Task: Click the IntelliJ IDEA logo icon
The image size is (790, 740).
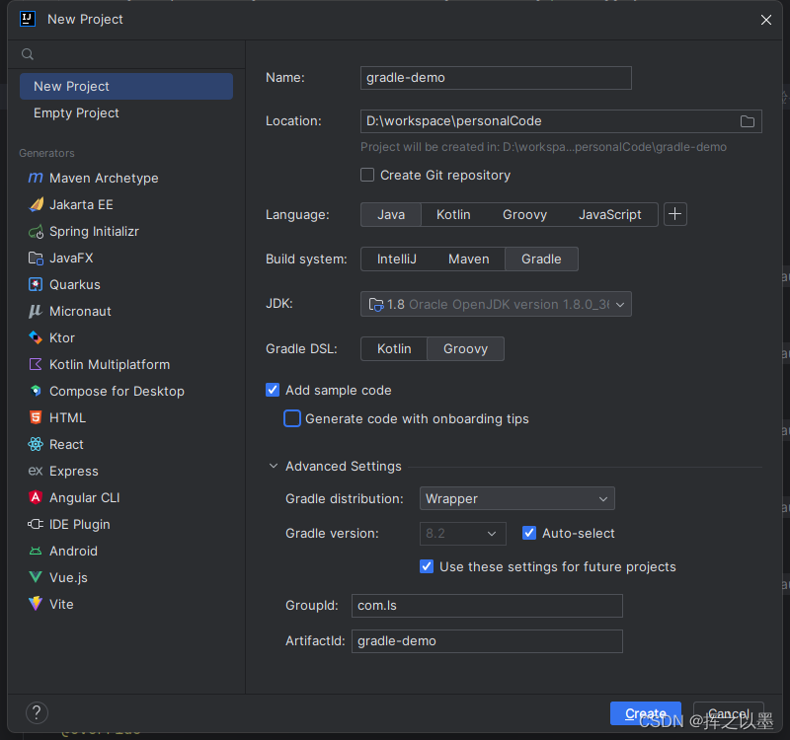Action: (x=28, y=19)
